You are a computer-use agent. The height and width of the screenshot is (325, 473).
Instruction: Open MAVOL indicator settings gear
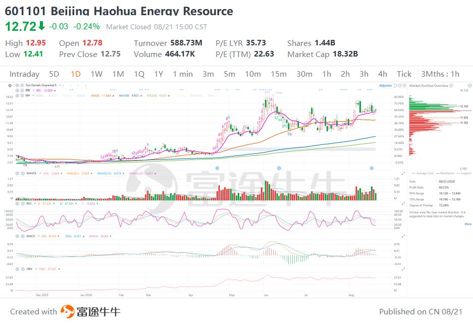[17, 174]
